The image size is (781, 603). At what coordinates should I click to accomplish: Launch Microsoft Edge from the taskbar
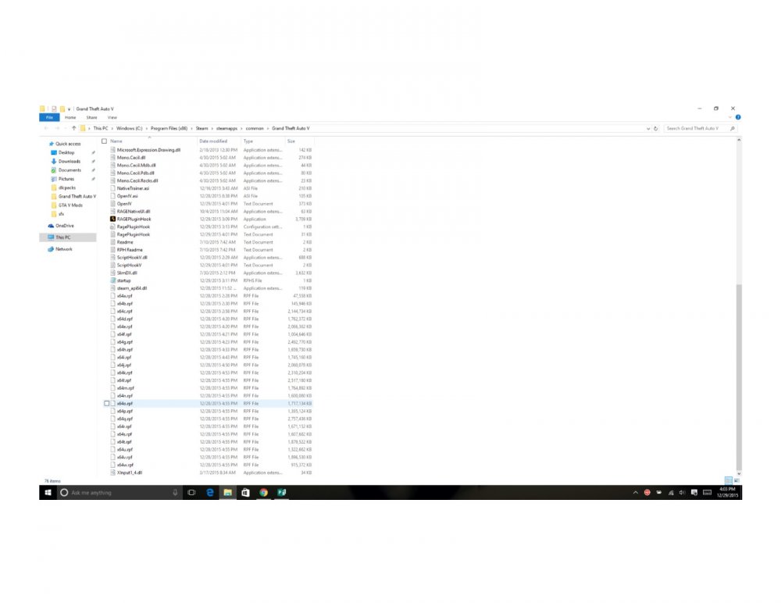point(209,492)
